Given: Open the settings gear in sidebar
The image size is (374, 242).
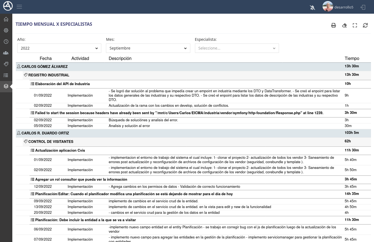Looking at the screenshot, I should (6, 30).
